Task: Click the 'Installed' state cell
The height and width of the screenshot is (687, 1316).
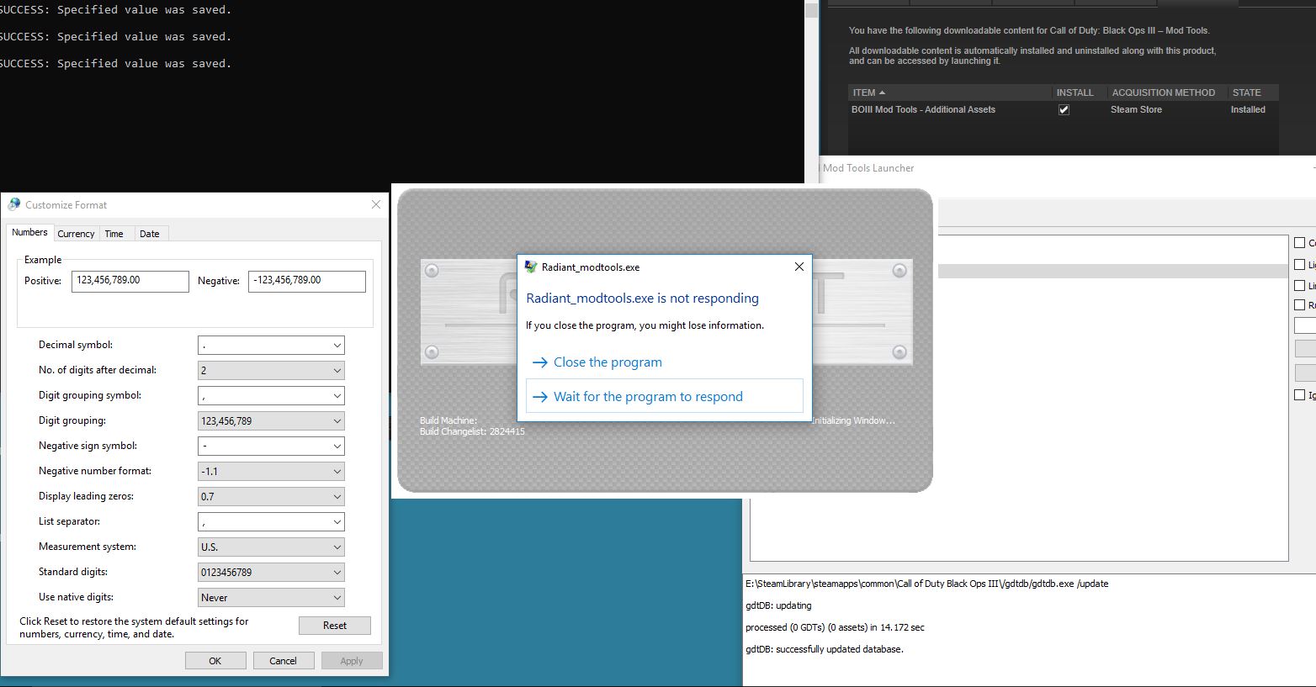Action: point(1248,109)
